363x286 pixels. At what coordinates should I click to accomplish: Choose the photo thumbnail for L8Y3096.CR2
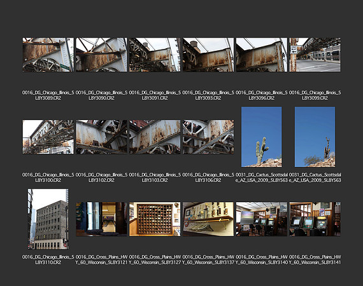262,55
